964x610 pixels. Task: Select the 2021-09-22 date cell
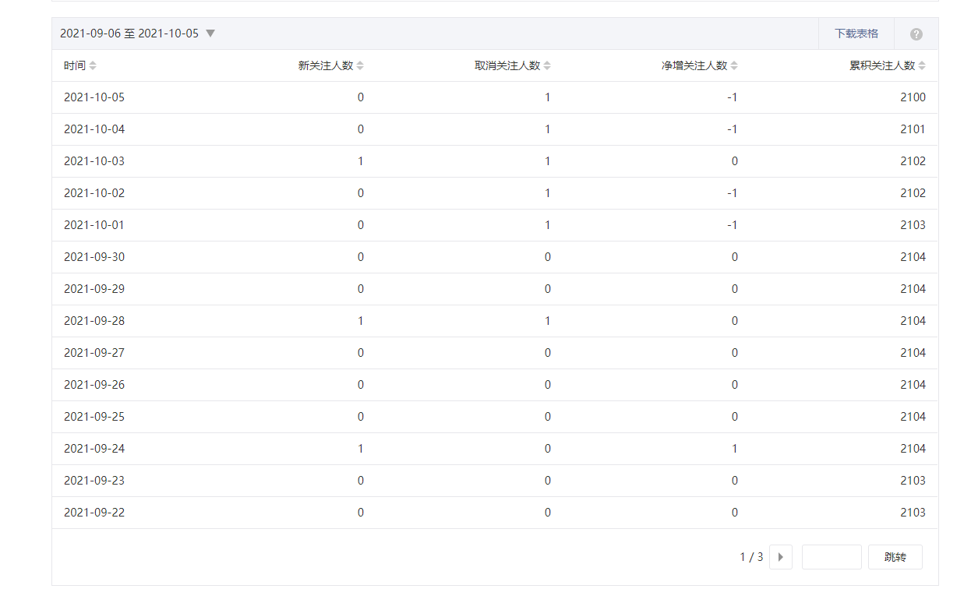[x=94, y=513]
